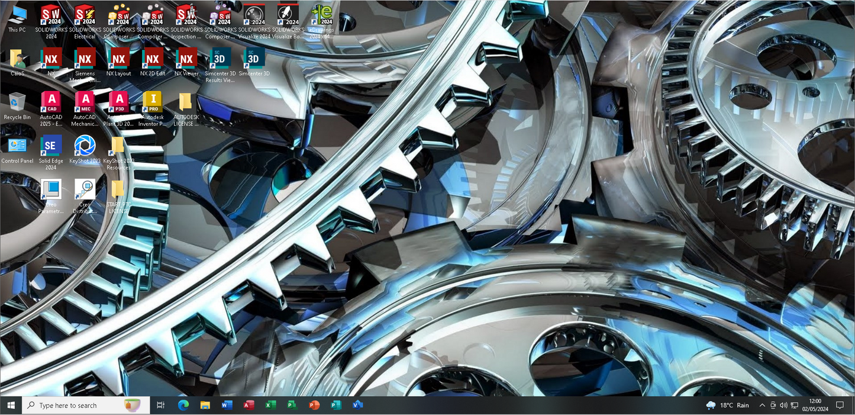Launch Access from the taskbar
This screenshot has width=855, height=415.
click(x=249, y=406)
